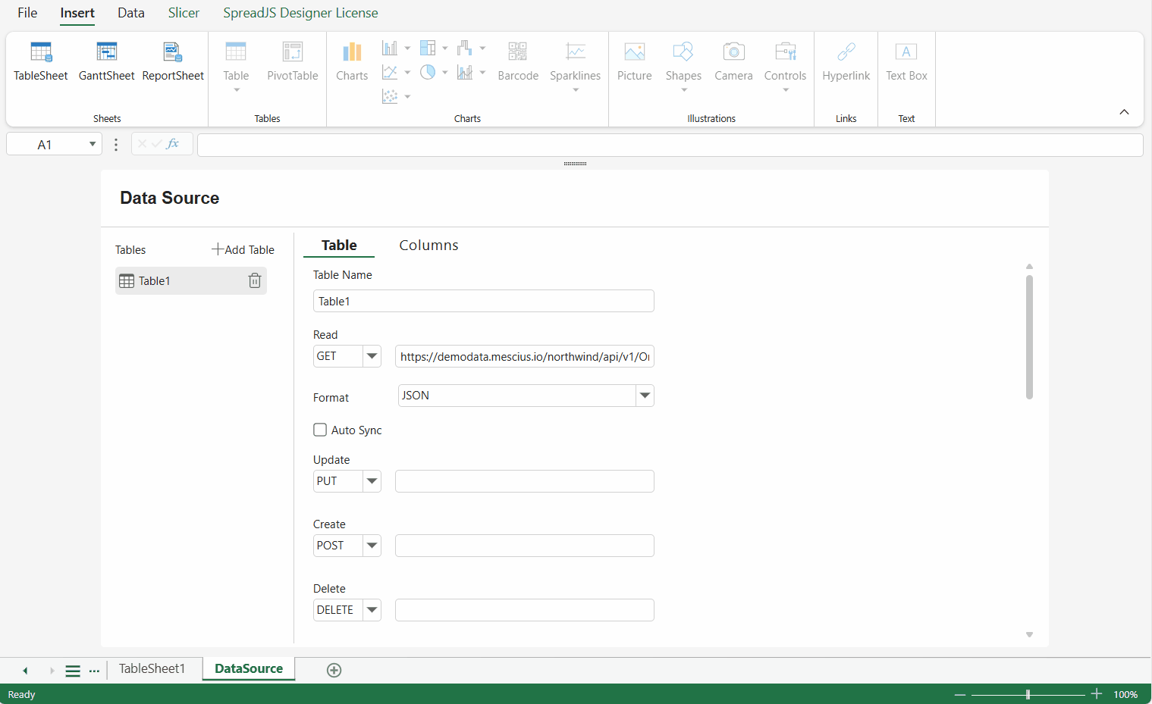Screen dimensions: 1152x704
Task: Click the Data Source panel scrollbar thumb
Action: click(1029, 336)
